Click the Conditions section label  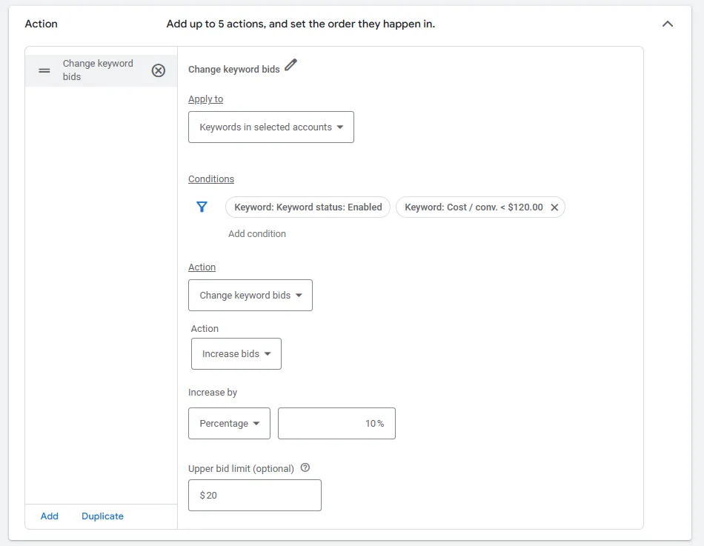point(211,179)
